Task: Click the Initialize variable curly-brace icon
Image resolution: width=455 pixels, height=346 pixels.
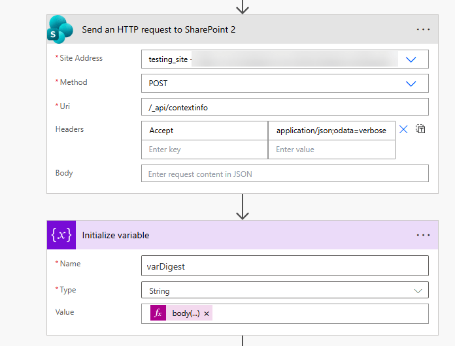Action: click(61, 235)
